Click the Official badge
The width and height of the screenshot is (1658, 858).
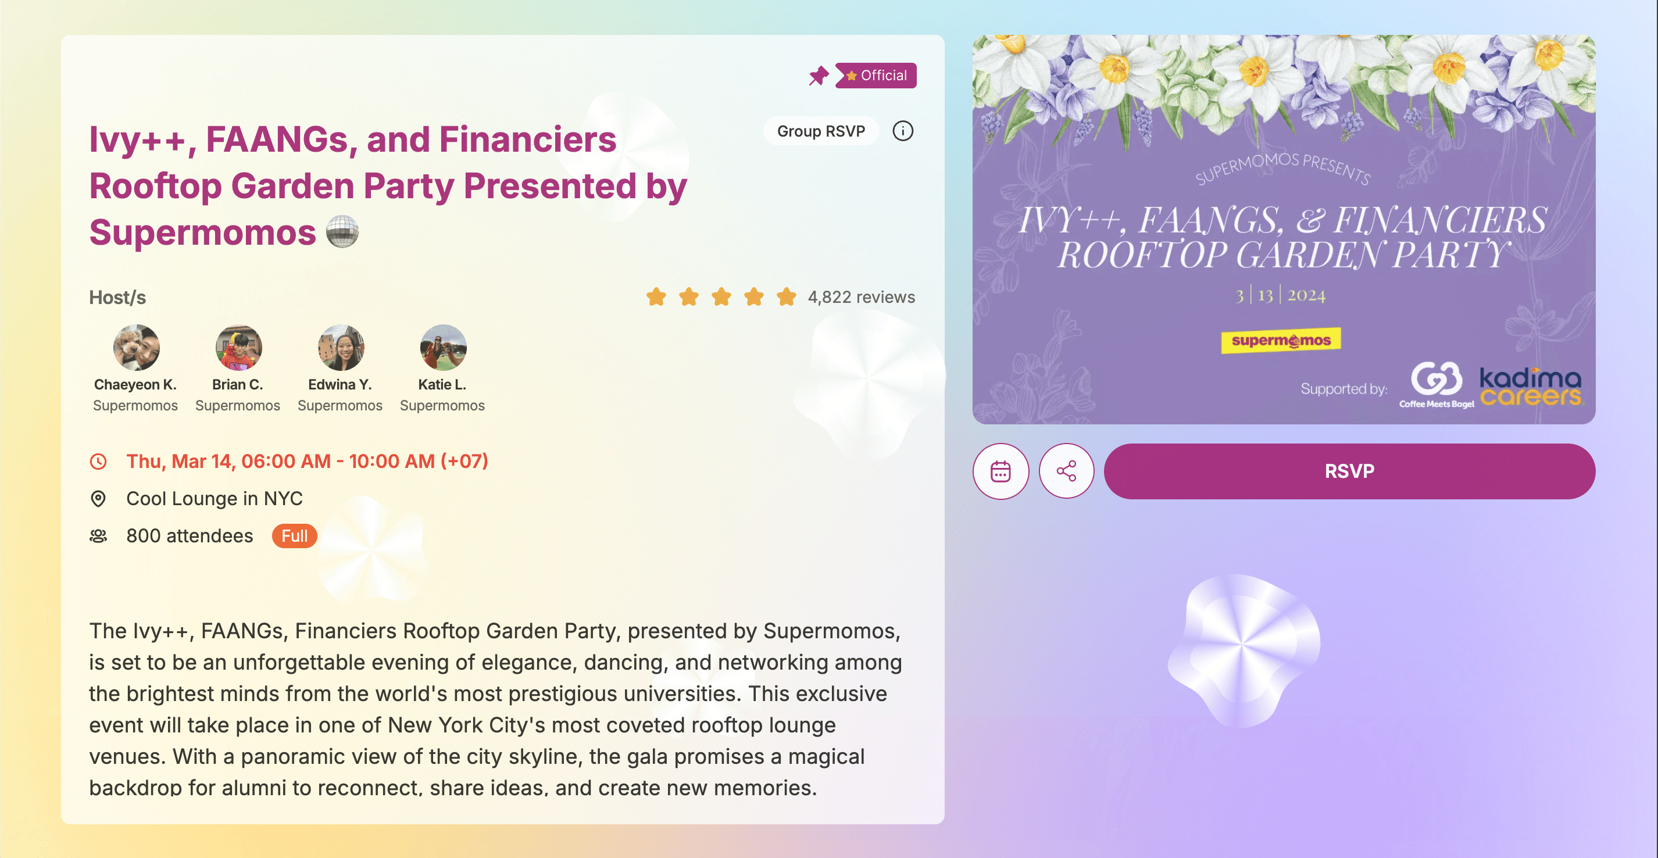[876, 76]
